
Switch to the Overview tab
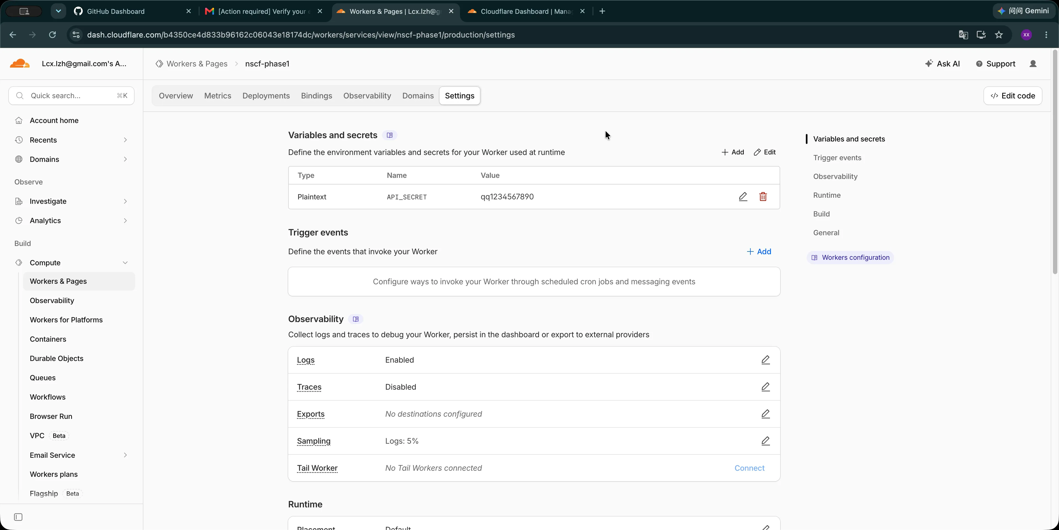click(x=176, y=96)
